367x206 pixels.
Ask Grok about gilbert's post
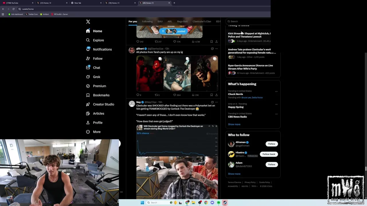(212, 49)
